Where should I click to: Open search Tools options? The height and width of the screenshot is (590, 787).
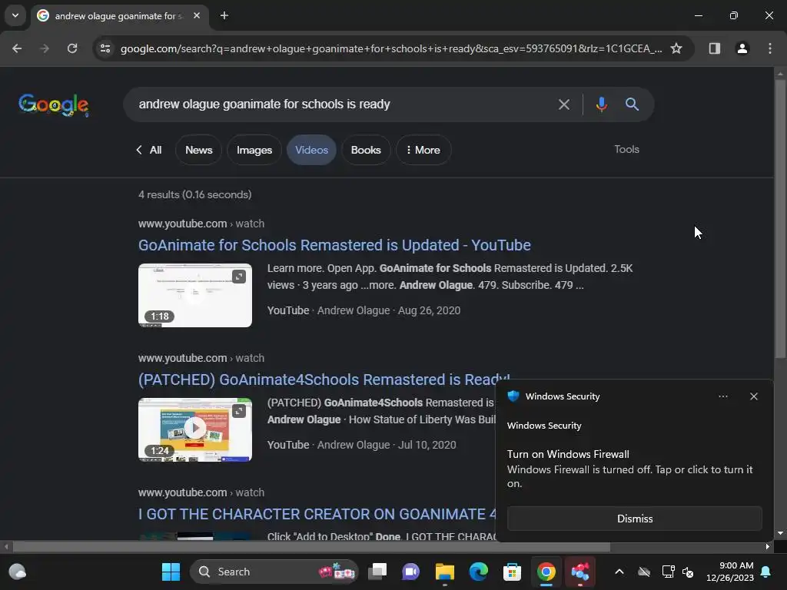tap(626, 149)
